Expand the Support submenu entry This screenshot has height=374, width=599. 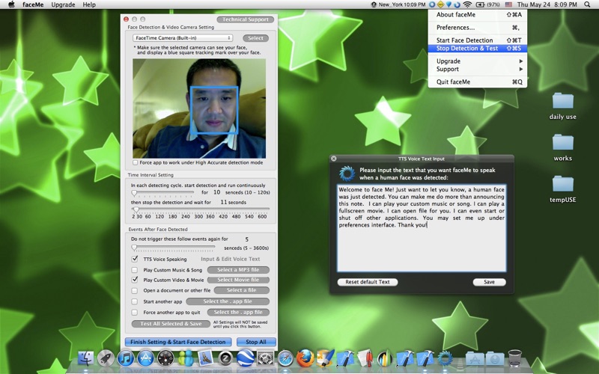[x=478, y=69]
